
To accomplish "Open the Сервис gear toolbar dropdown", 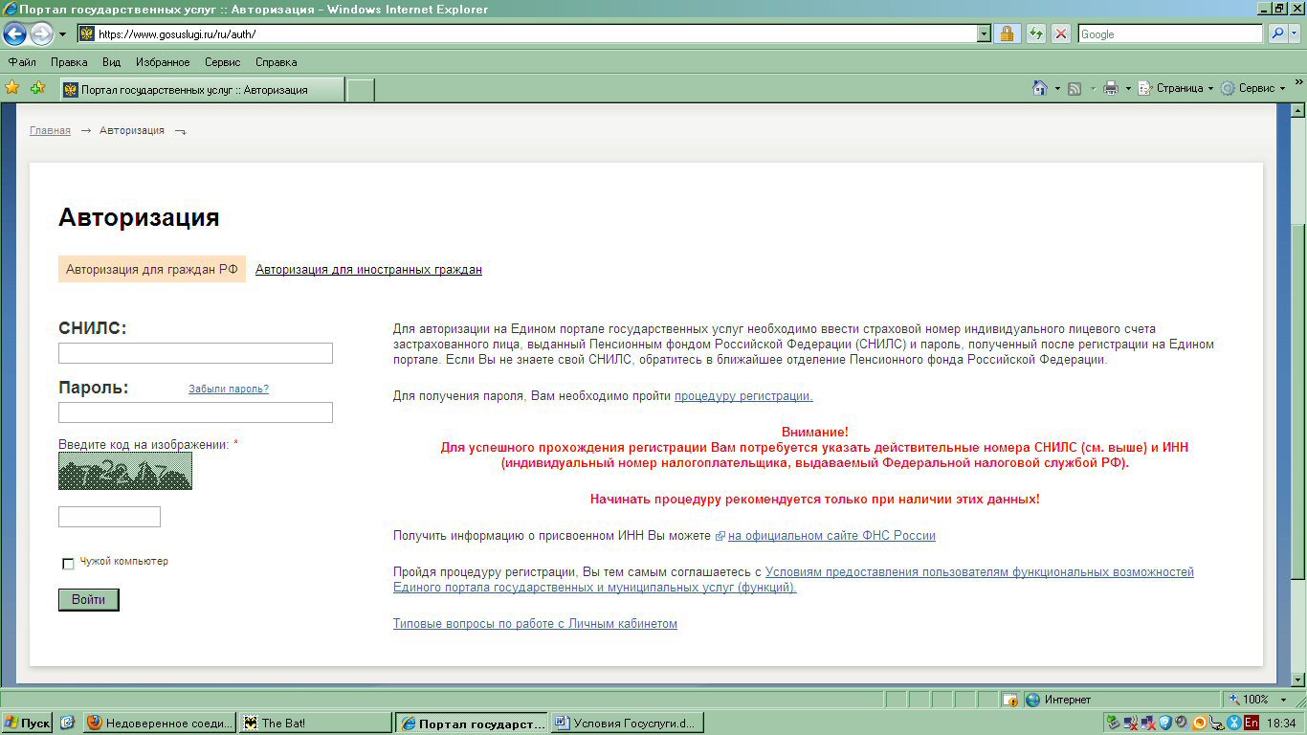I will pyautogui.click(x=1253, y=88).
